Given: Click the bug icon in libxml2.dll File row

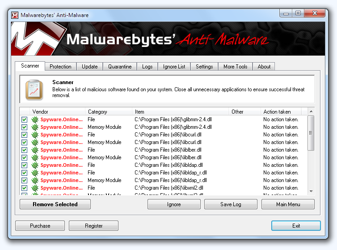Looking at the screenshot, I should pyautogui.click(x=35, y=188).
